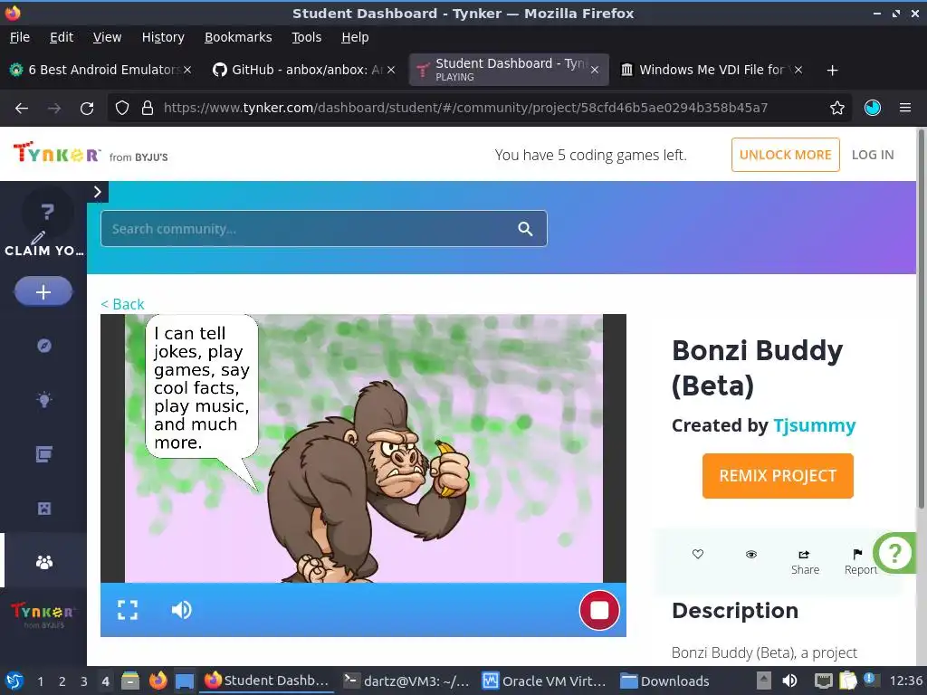Image resolution: width=927 pixels, height=695 pixels.
Task: Open the Firefox hamburger application menu
Action: point(904,109)
